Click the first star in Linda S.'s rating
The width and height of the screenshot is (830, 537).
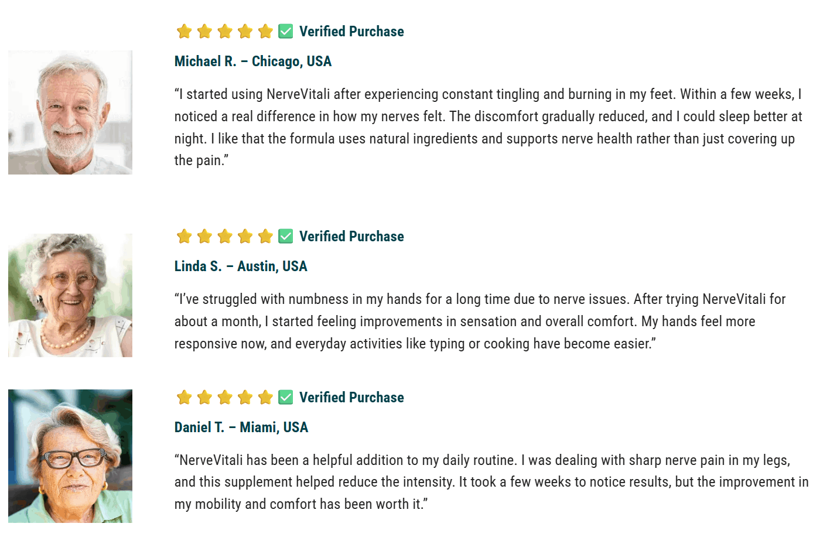pos(185,236)
